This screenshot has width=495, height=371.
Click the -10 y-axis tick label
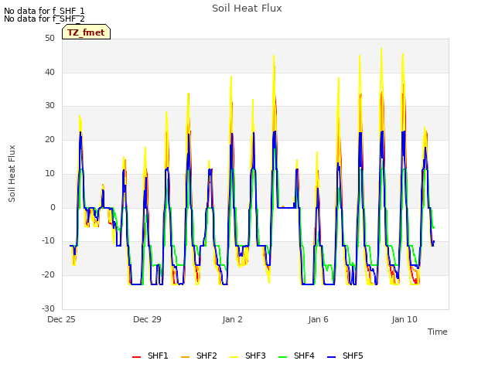(48, 241)
